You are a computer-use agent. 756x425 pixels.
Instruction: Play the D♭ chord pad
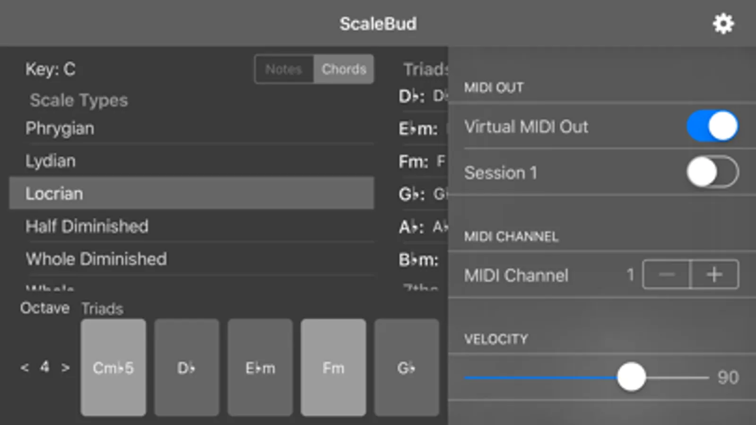click(x=187, y=367)
